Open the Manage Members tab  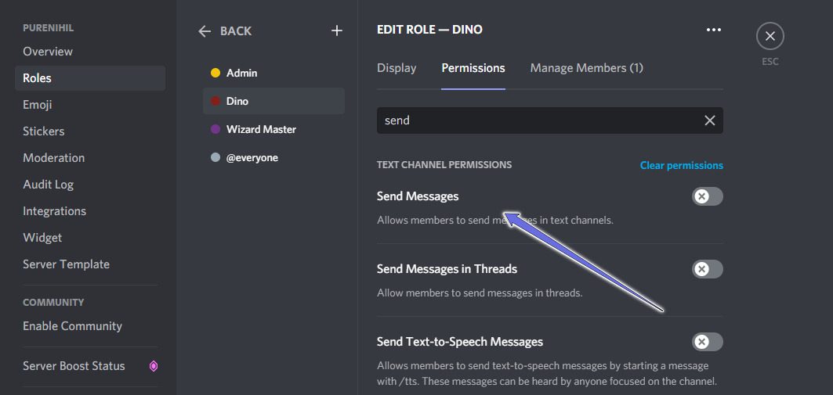586,68
